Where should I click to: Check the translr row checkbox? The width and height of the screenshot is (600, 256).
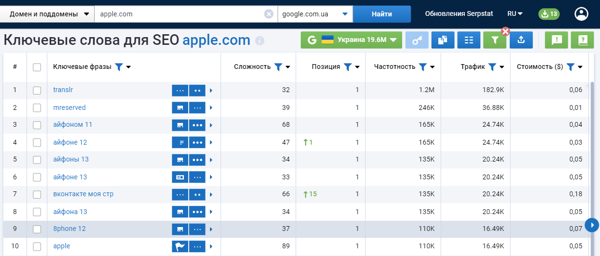click(37, 90)
